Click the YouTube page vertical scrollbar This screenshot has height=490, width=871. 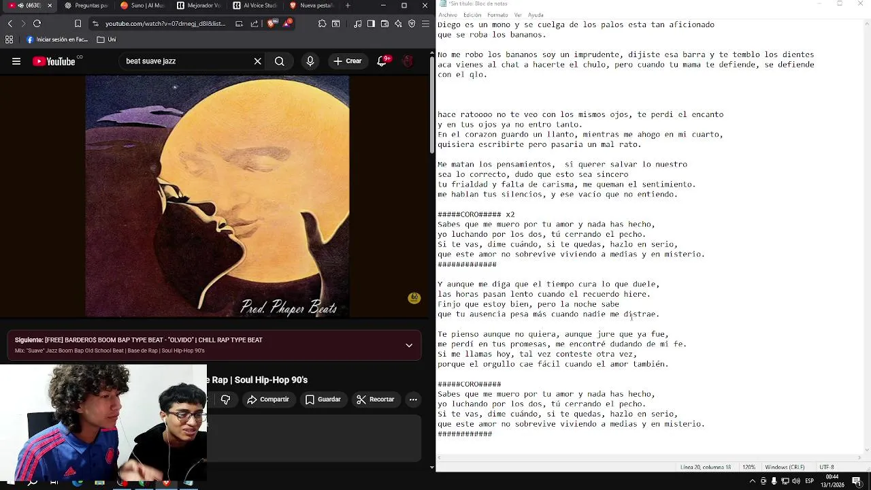pyautogui.click(x=432, y=105)
